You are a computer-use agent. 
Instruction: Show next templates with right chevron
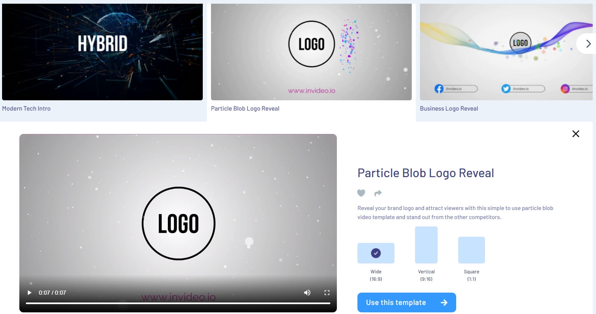point(588,44)
